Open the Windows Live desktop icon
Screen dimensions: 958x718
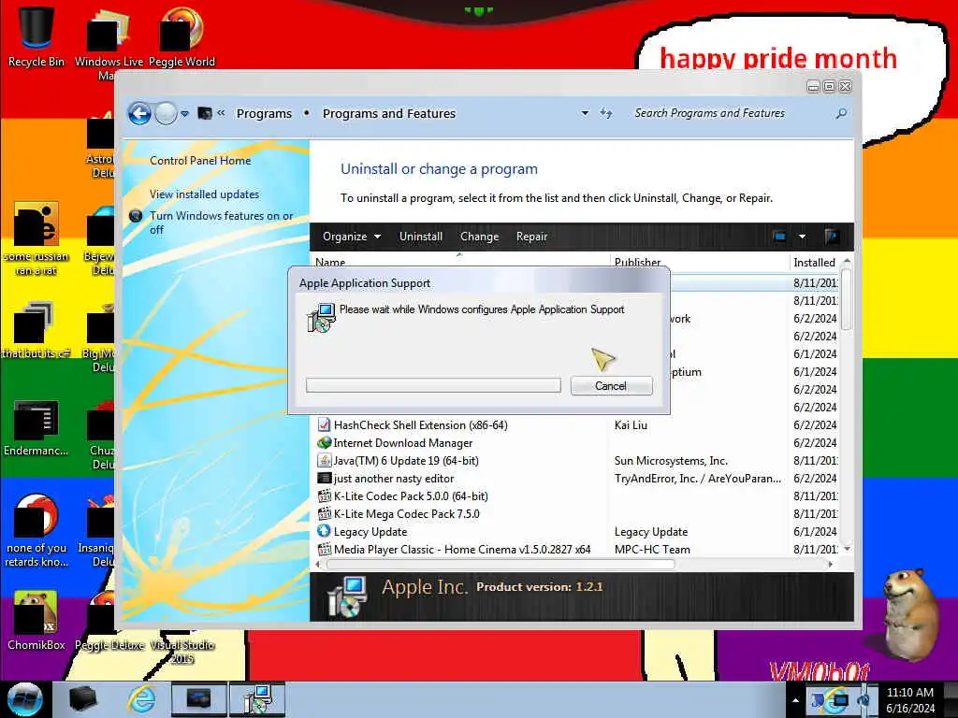pyautogui.click(x=109, y=43)
